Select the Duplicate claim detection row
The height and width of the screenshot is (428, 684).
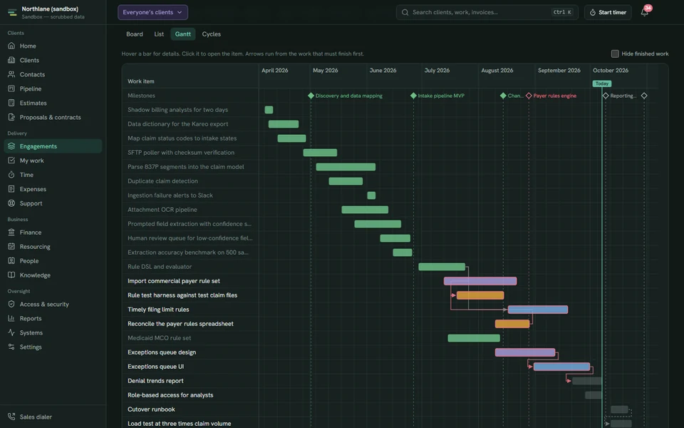(162, 180)
